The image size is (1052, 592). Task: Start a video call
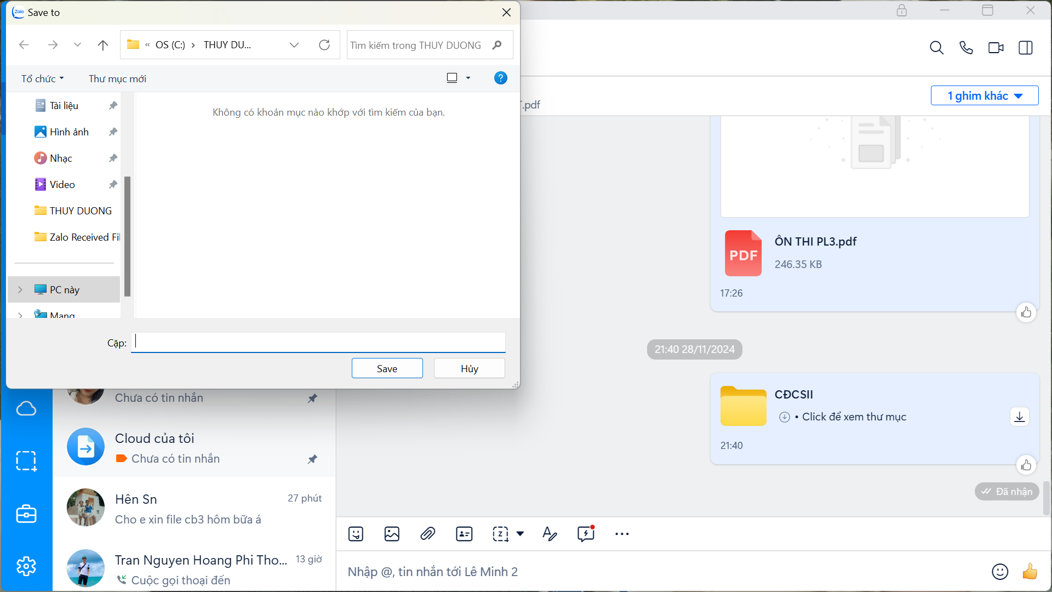(996, 48)
